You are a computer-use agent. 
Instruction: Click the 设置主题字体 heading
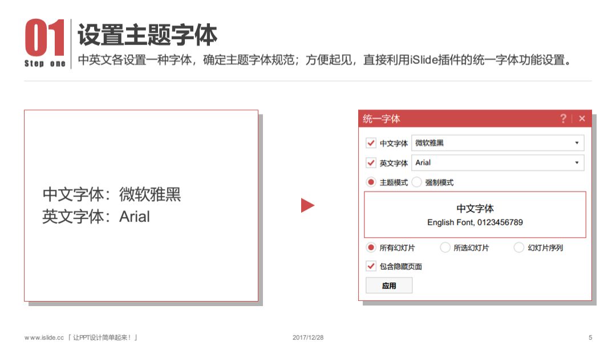click(147, 35)
